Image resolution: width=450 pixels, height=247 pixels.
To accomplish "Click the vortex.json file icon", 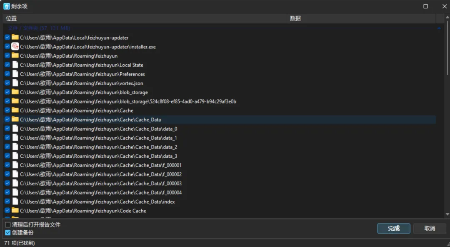I will (x=15, y=83).
